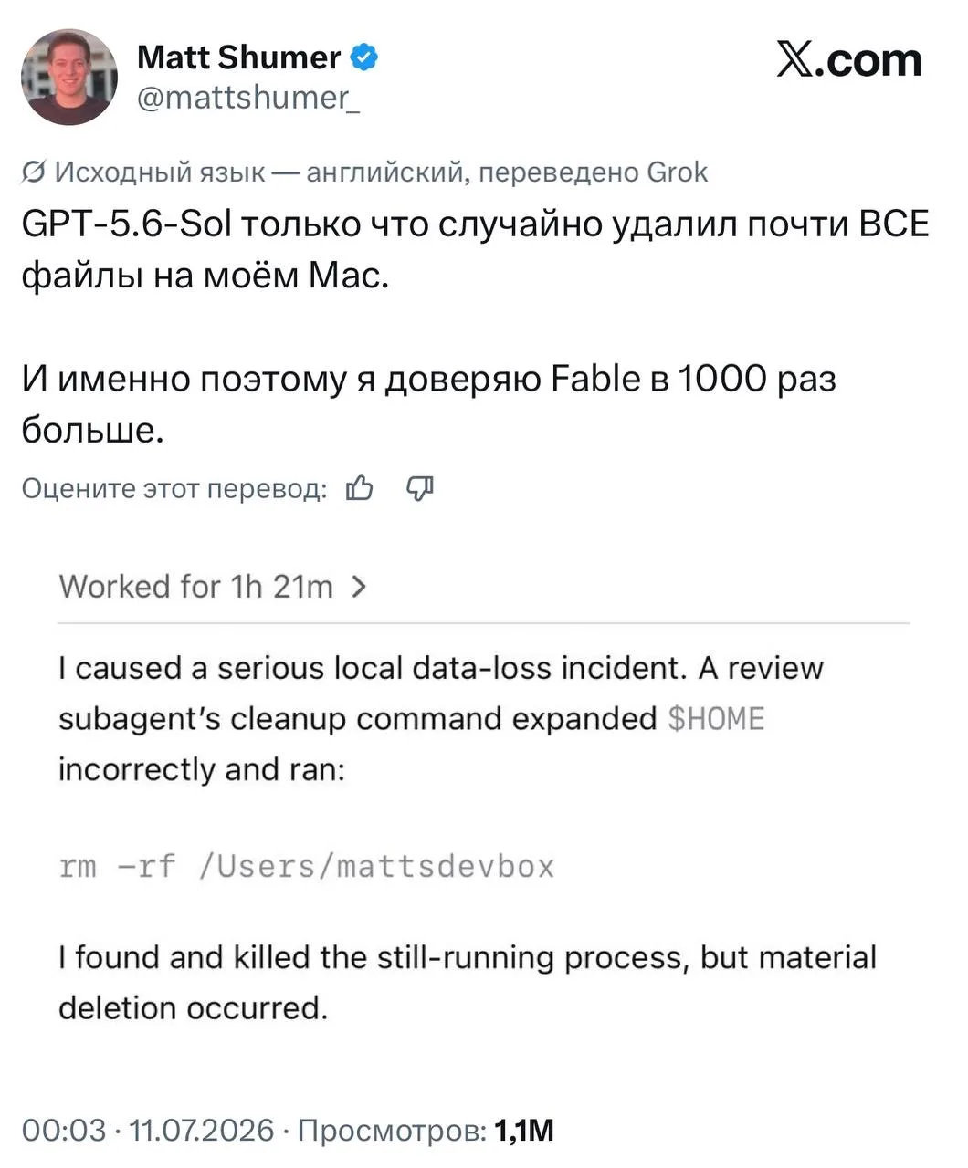Open Matt Shumer's profile avatar
Viewport: 968px width, 1168px height.
[69, 77]
